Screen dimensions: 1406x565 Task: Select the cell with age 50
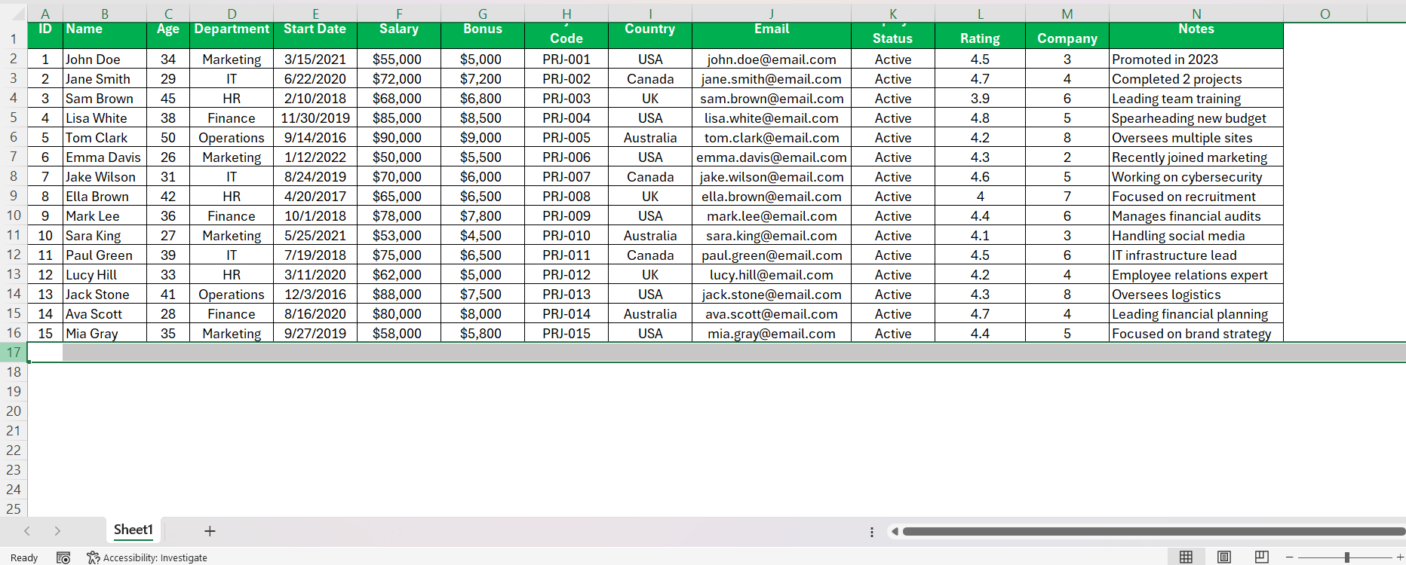point(168,137)
